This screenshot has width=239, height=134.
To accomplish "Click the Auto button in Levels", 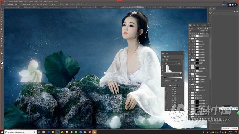I will [x=179, y=63].
